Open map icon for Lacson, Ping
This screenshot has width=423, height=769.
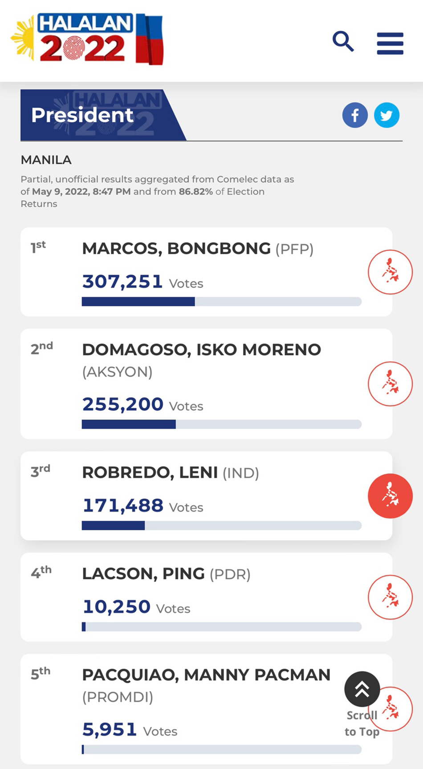tap(390, 597)
